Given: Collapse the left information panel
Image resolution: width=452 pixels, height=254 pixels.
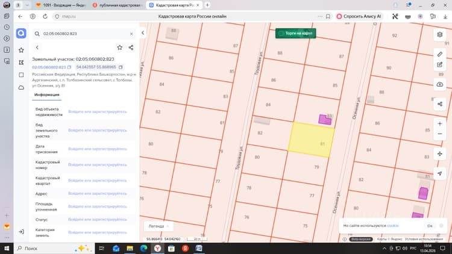Looking at the screenshot, I should pos(143,33).
